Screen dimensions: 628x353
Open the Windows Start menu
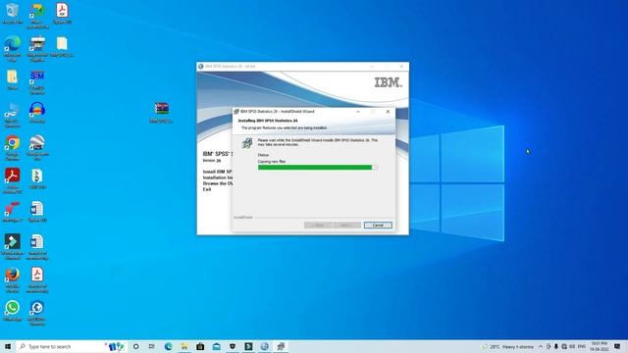tap(8, 346)
